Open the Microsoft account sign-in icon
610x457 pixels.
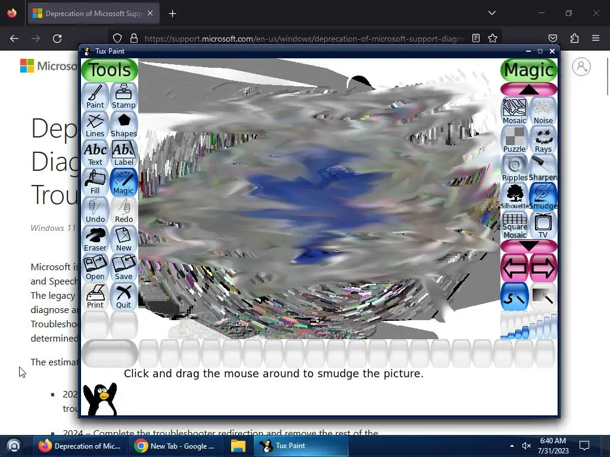581,67
